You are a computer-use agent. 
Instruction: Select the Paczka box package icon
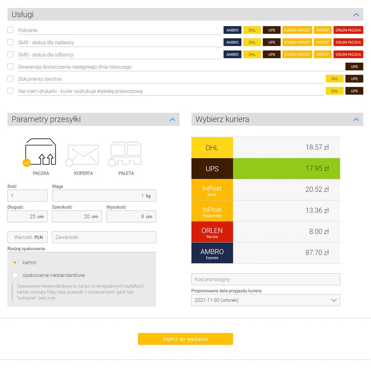coord(41,152)
